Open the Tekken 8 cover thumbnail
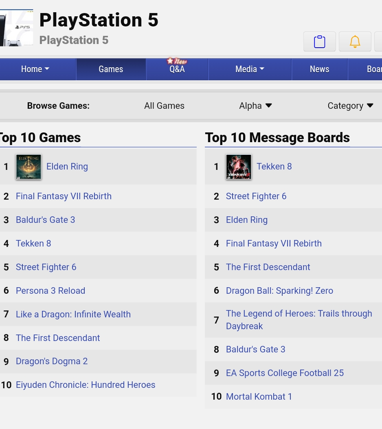The height and width of the screenshot is (429, 382). point(238,167)
